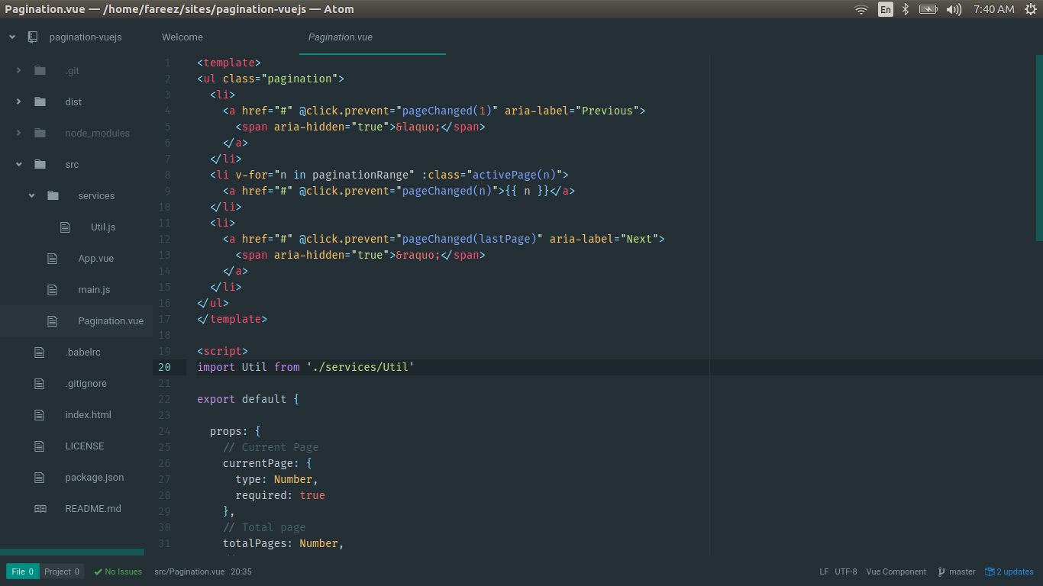Click the No Issues status label
Screen dimensions: 1043x586
(x=124, y=572)
